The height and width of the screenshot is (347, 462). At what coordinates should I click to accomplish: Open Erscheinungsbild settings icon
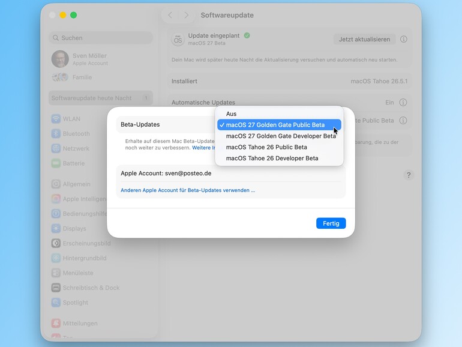point(56,243)
